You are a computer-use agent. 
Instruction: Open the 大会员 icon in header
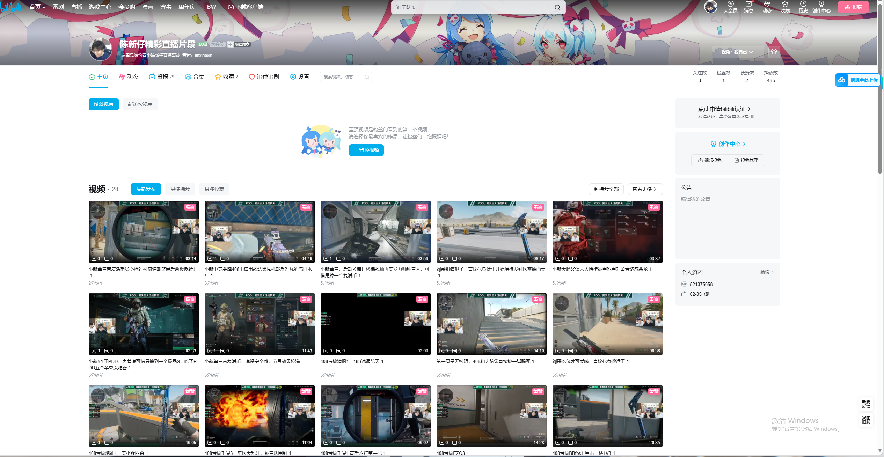tap(730, 7)
